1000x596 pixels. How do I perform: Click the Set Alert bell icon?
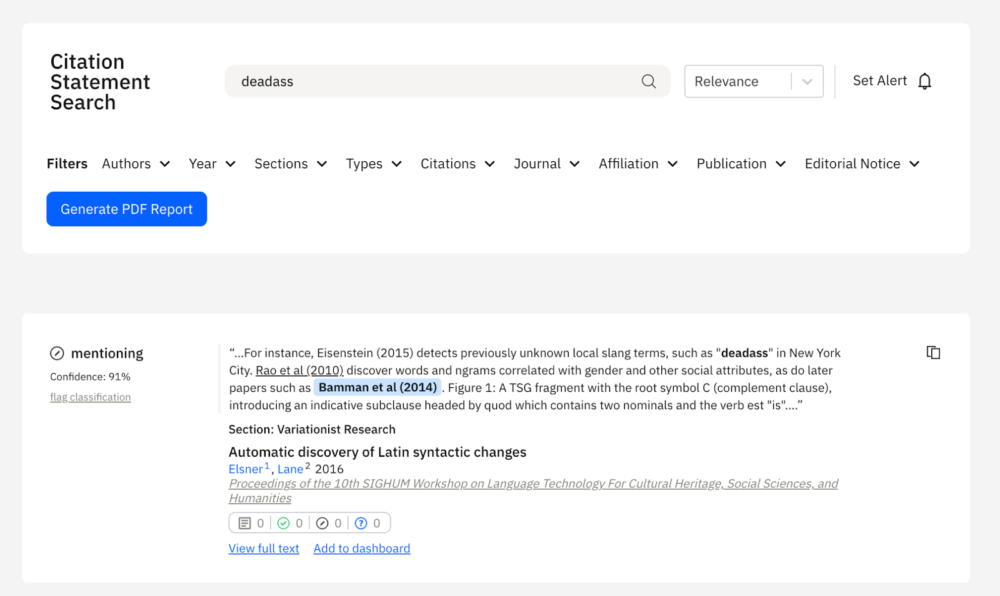[924, 81]
